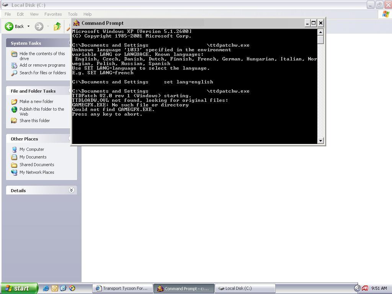The image size is (392, 294).
Task: Show hidden system tray icons arrow
Action: point(357,289)
